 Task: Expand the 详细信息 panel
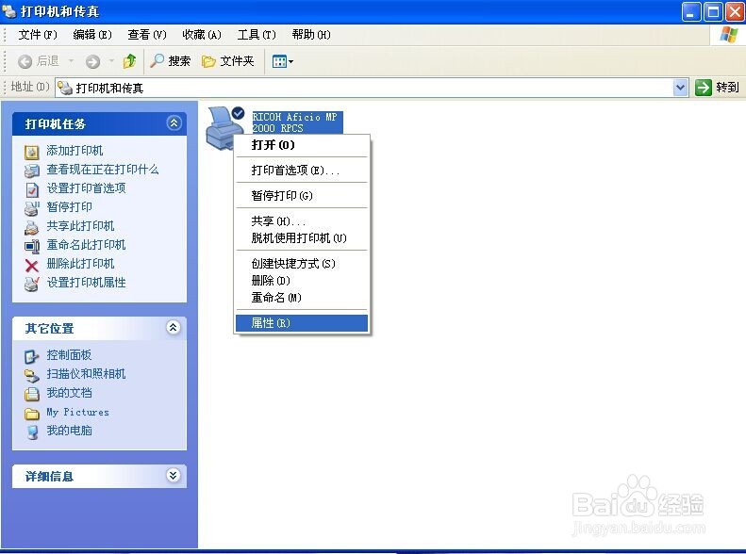pos(174,476)
